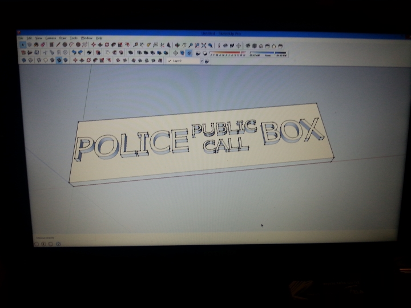Select the Freehand drawing tool
Viewport: 411px width, 308px height.
(84, 45)
